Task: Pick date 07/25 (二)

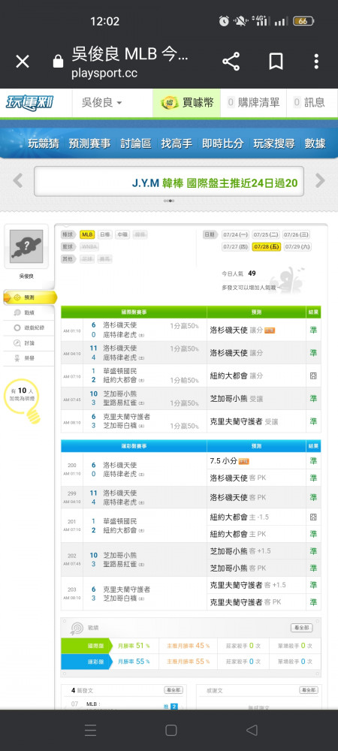Action: [x=266, y=234]
